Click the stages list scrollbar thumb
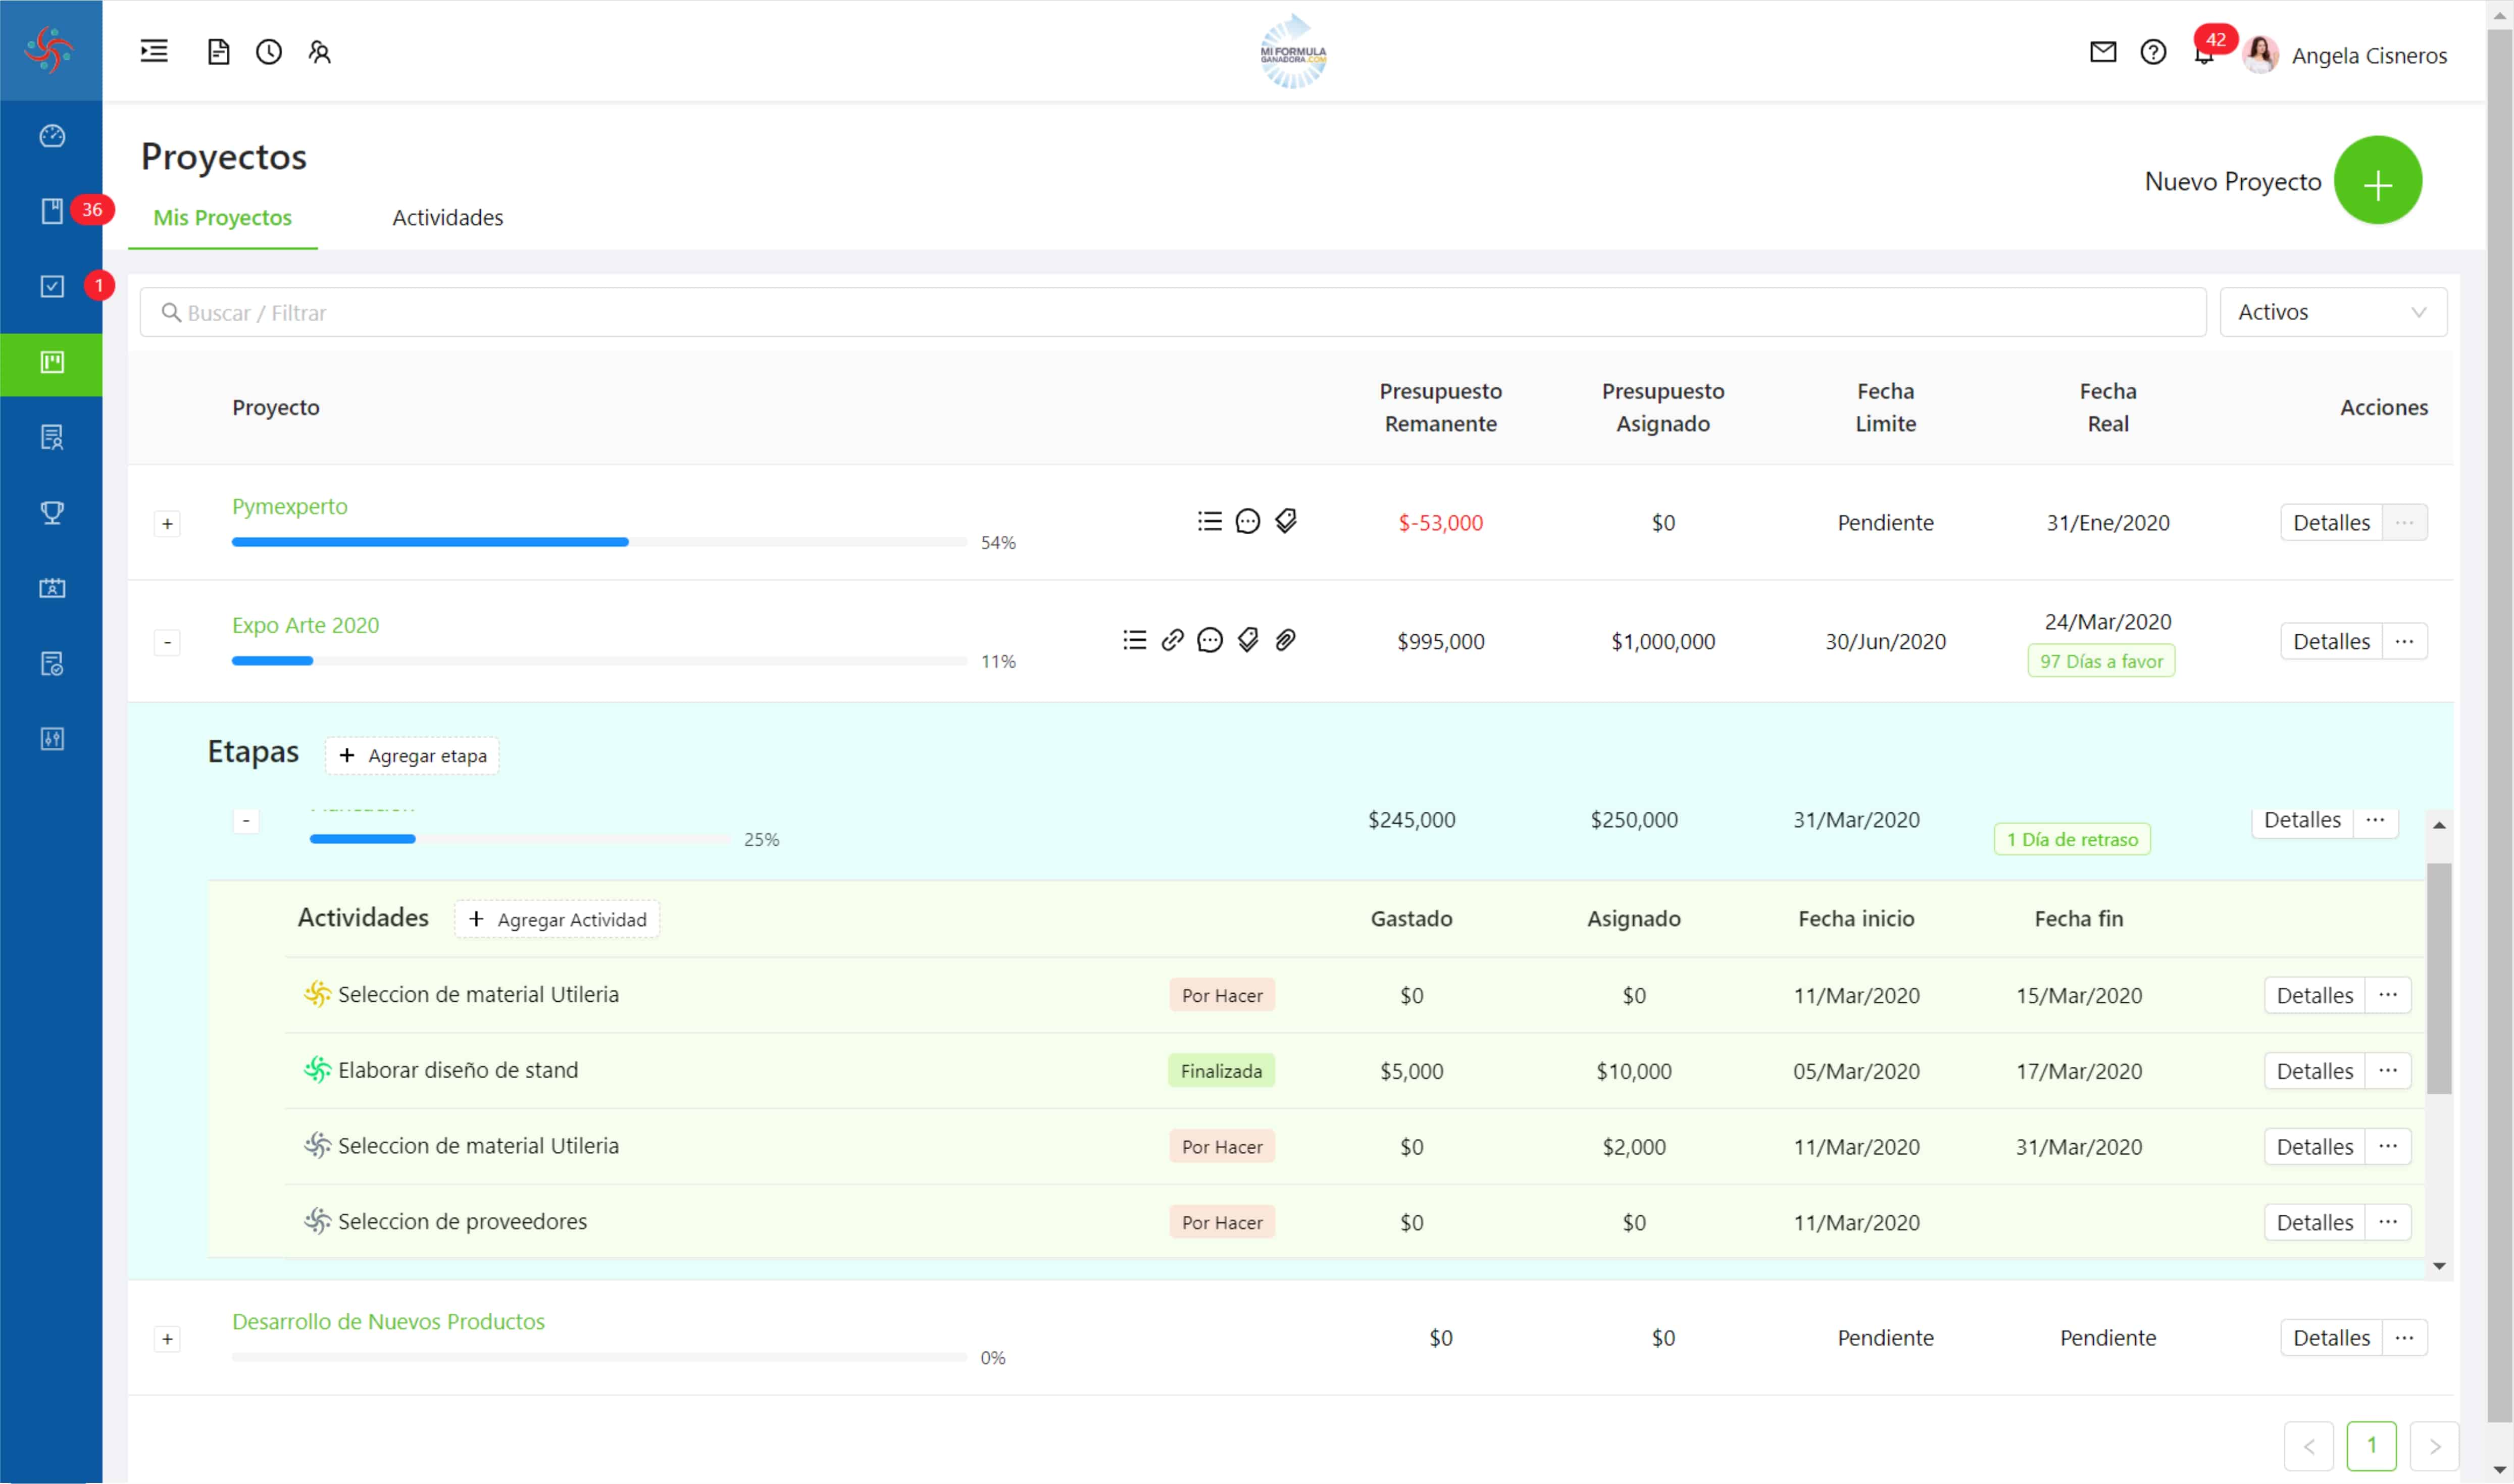The image size is (2514, 1484). click(2438, 978)
